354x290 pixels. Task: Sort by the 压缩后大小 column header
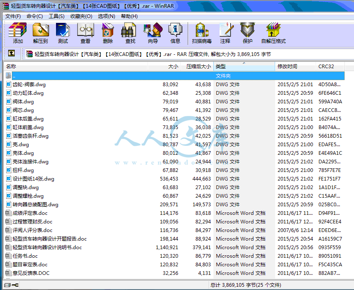point(197,67)
